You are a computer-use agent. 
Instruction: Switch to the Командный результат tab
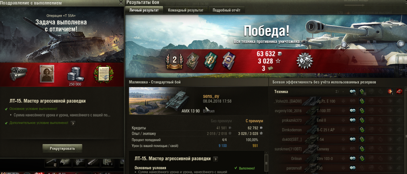[186, 10]
